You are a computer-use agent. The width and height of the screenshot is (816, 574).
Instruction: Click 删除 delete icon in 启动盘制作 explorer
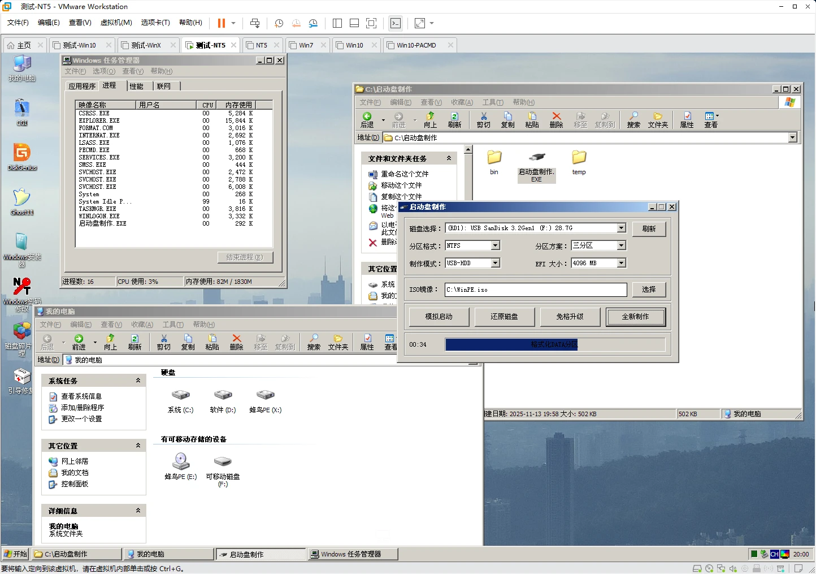tap(557, 120)
